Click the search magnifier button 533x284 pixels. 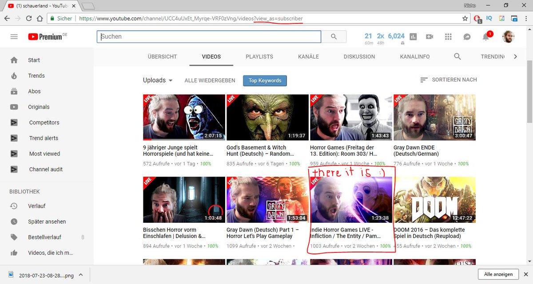(334, 36)
